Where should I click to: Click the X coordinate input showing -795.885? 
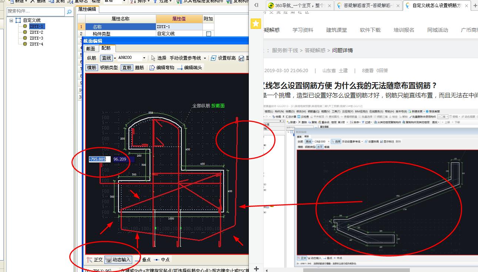(100, 159)
